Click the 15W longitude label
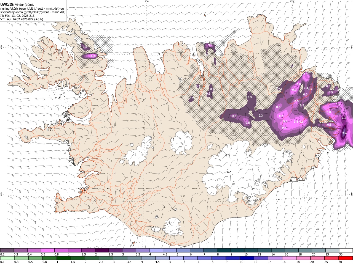353x264 pixels. point(292,1)
